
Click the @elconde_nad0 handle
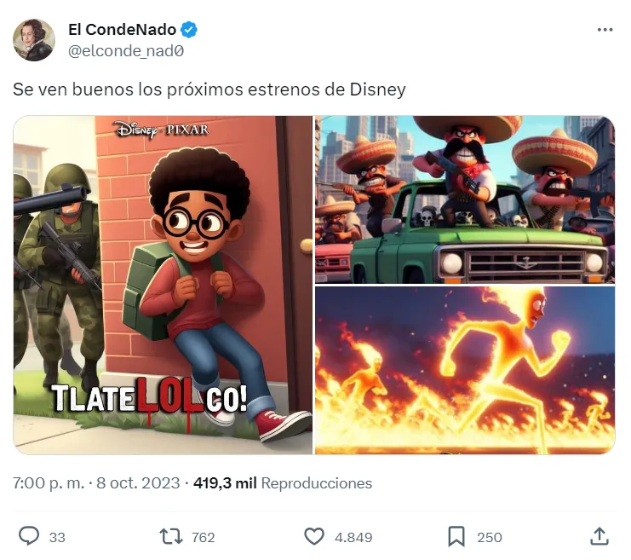pos(126,51)
